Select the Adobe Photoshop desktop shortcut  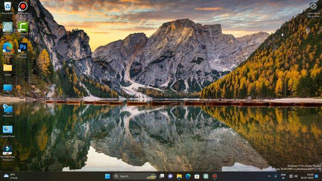pos(23,50)
